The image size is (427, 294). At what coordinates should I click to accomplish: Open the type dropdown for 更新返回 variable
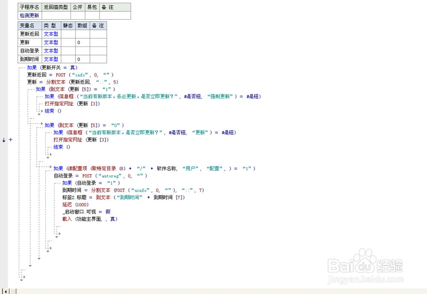50,34
